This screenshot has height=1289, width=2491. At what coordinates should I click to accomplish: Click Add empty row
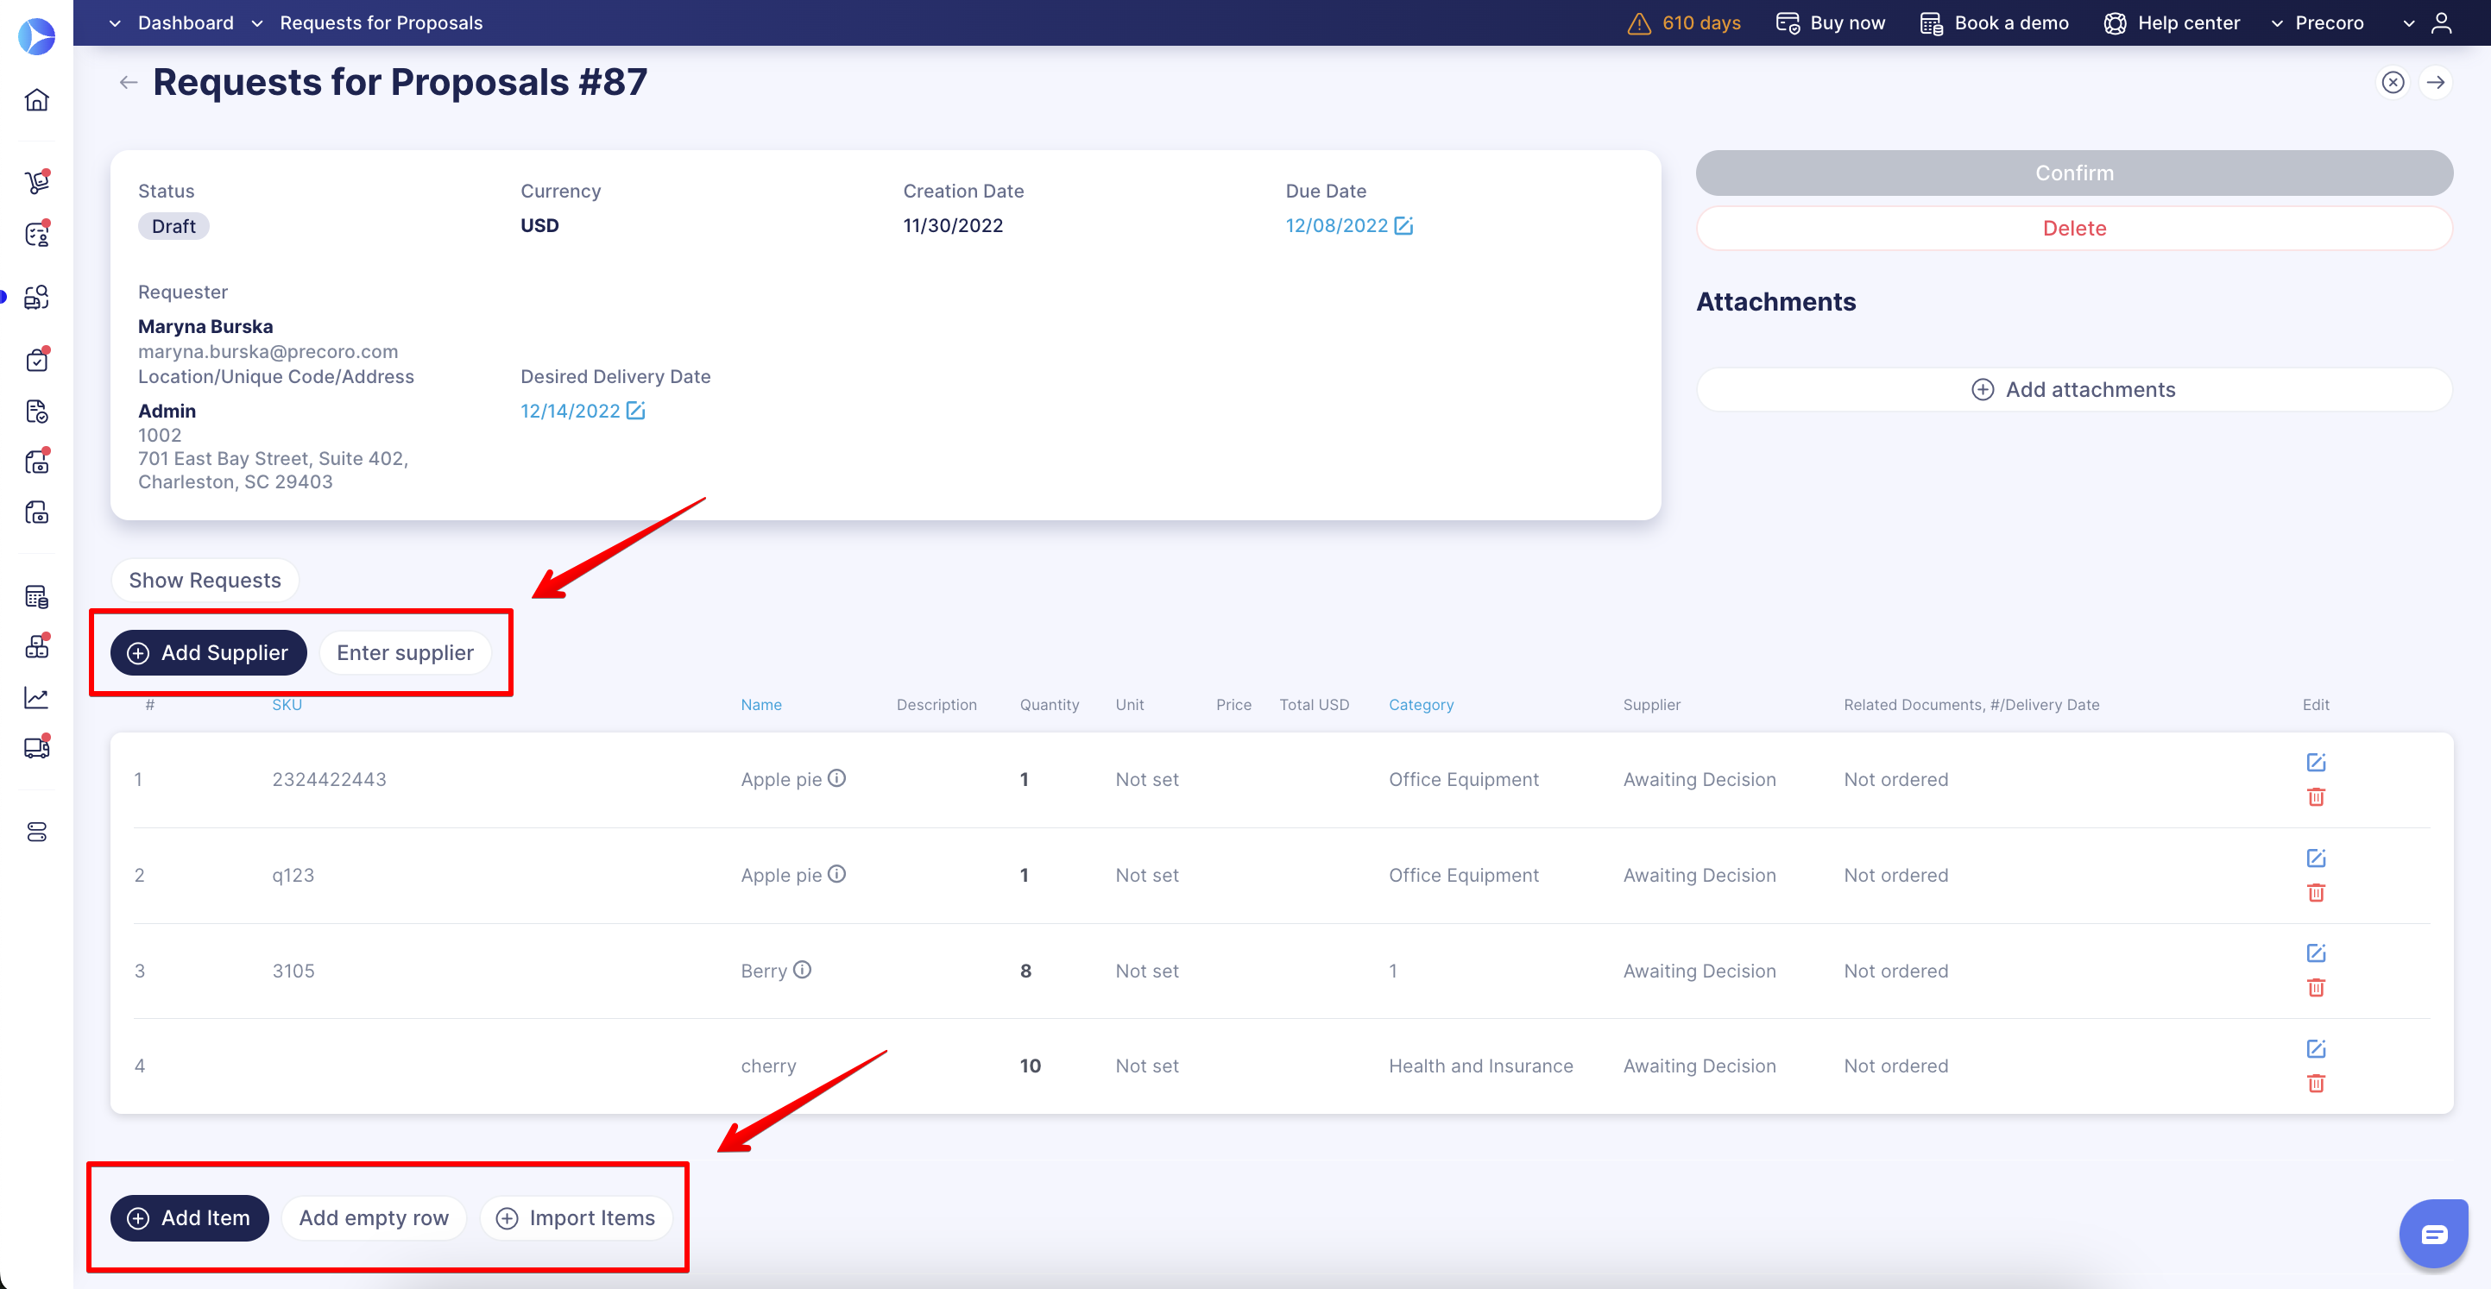click(x=375, y=1217)
